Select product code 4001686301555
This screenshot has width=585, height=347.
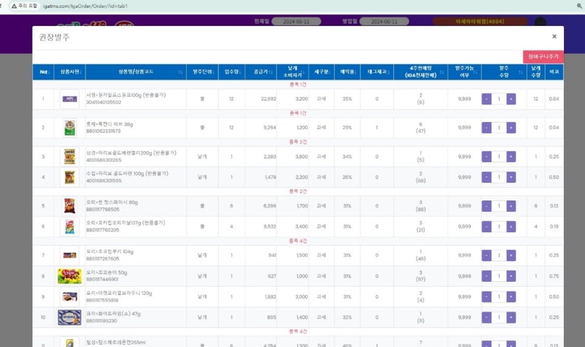(x=104, y=181)
